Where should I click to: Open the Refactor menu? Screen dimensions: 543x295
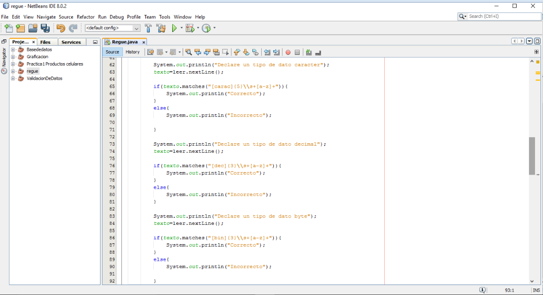85,16
